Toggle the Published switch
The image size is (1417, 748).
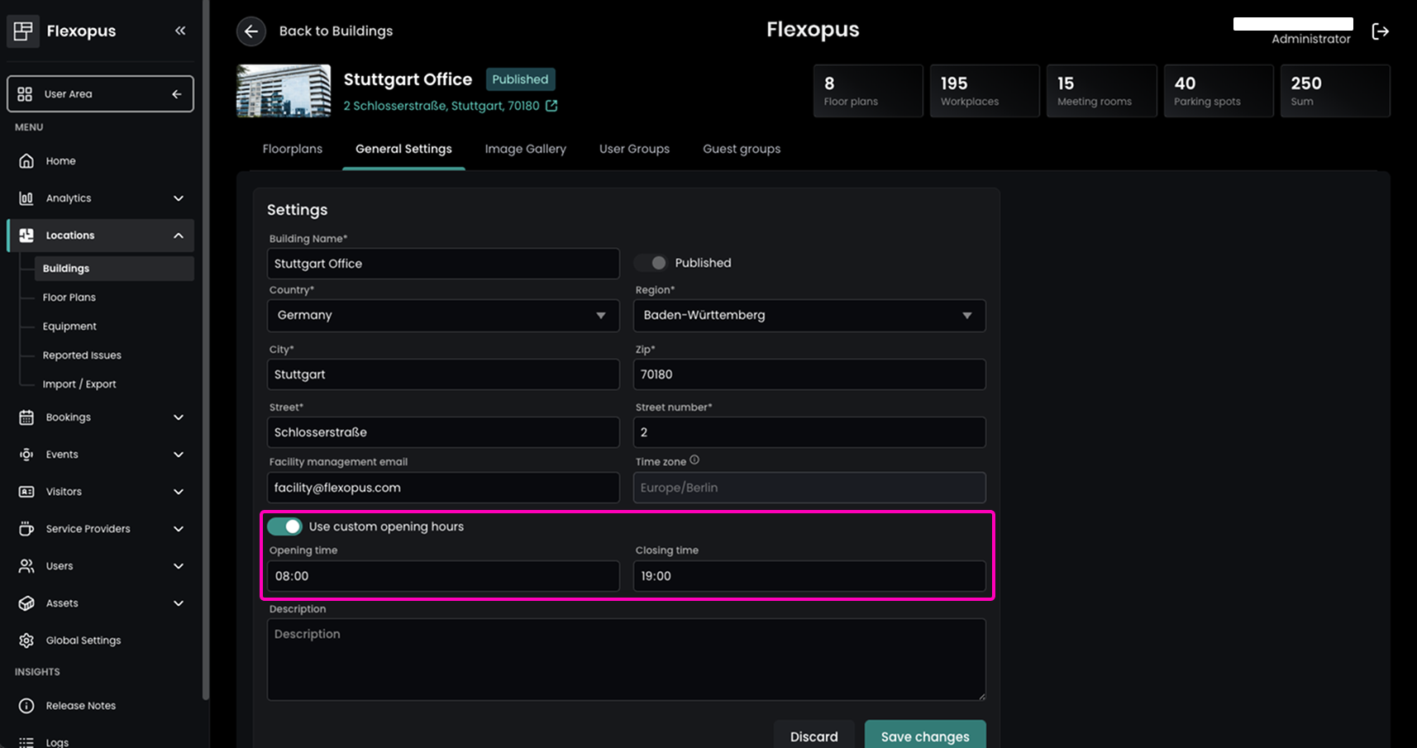[652, 263]
